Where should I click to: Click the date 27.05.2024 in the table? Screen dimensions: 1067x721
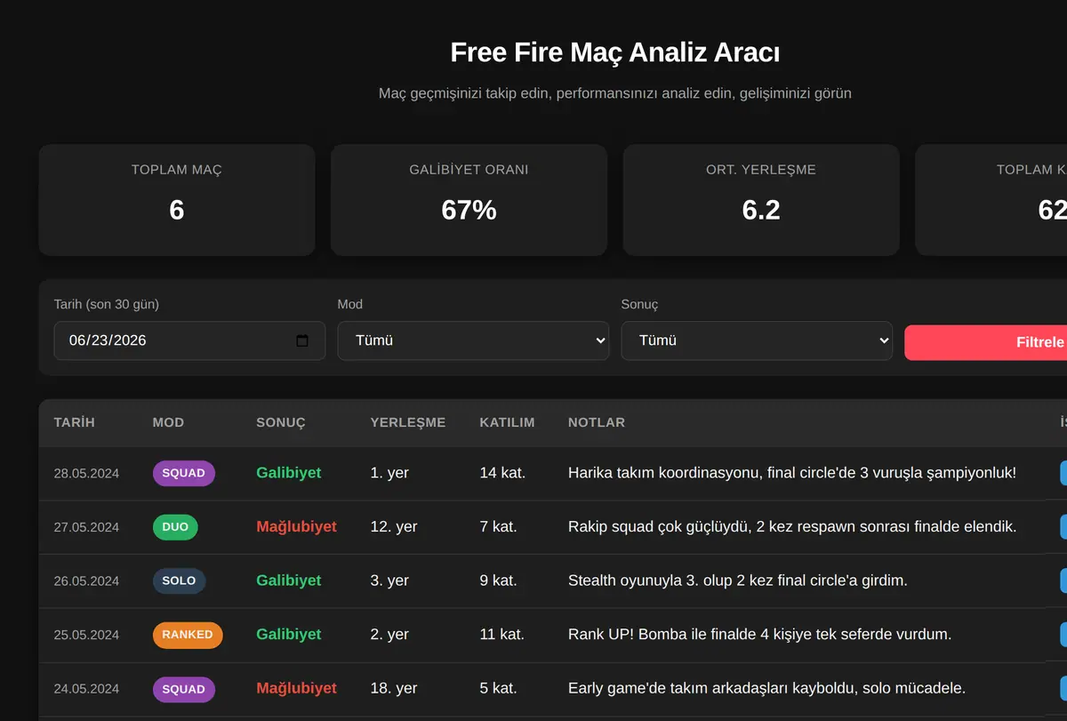[x=86, y=527]
